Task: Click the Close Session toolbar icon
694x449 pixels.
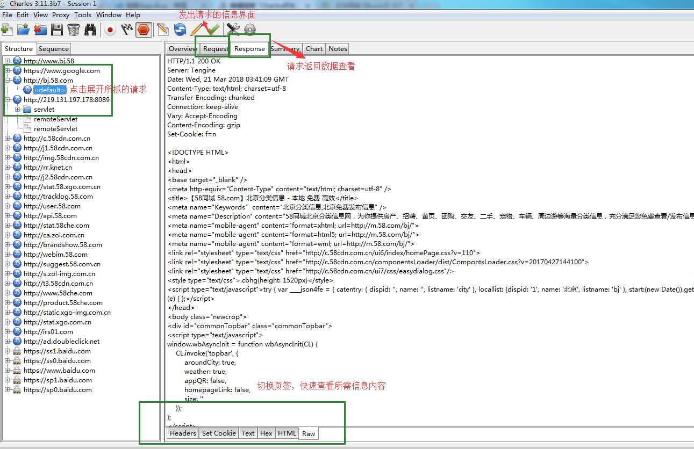Action: click(40, 30)
